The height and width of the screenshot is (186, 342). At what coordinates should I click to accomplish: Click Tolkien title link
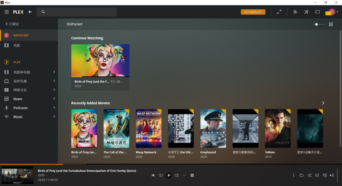click(x=270, y=152)
